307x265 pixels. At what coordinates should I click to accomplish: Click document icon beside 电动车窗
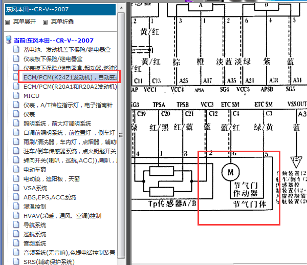[x=16, y=169]
